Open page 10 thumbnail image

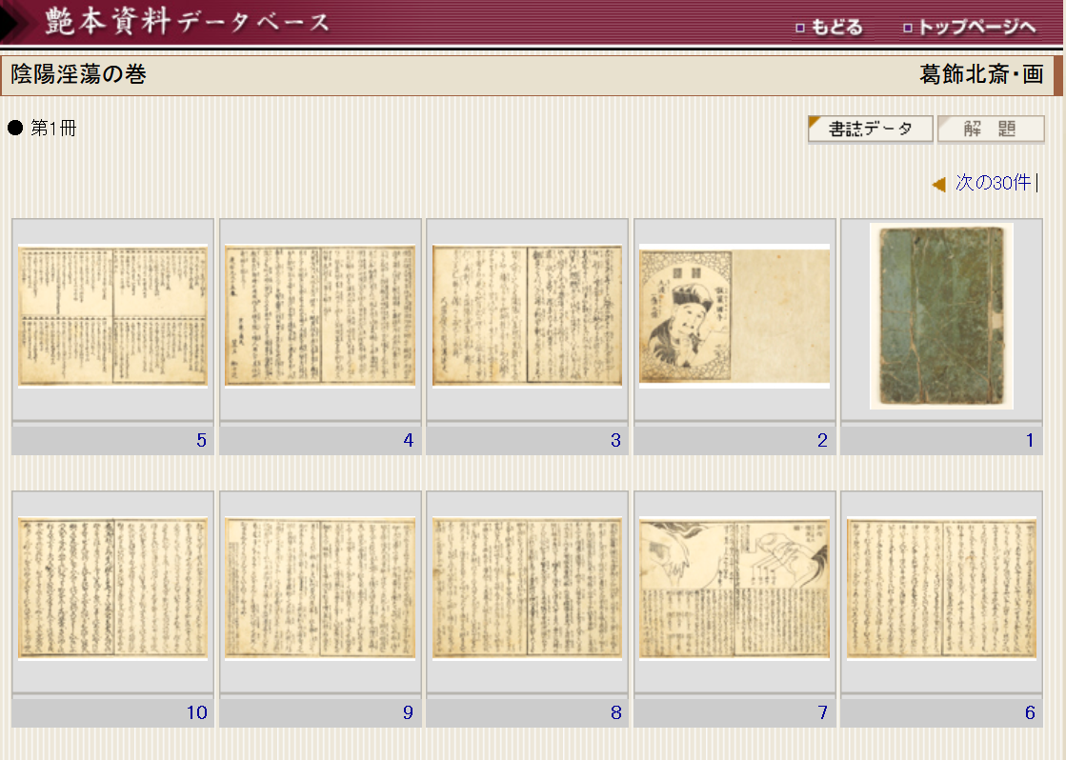tap(112, 589)
